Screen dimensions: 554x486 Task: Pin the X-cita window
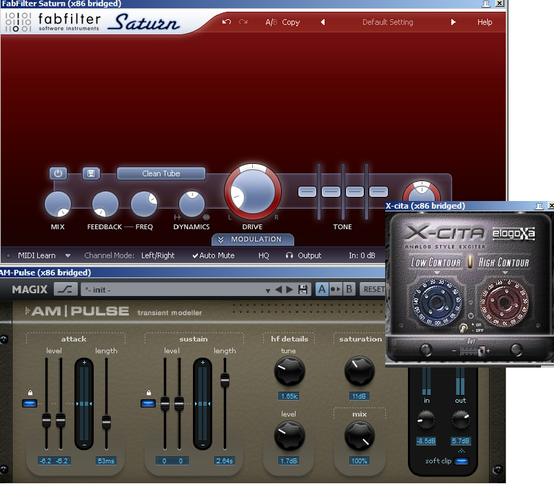click(539, 206)
